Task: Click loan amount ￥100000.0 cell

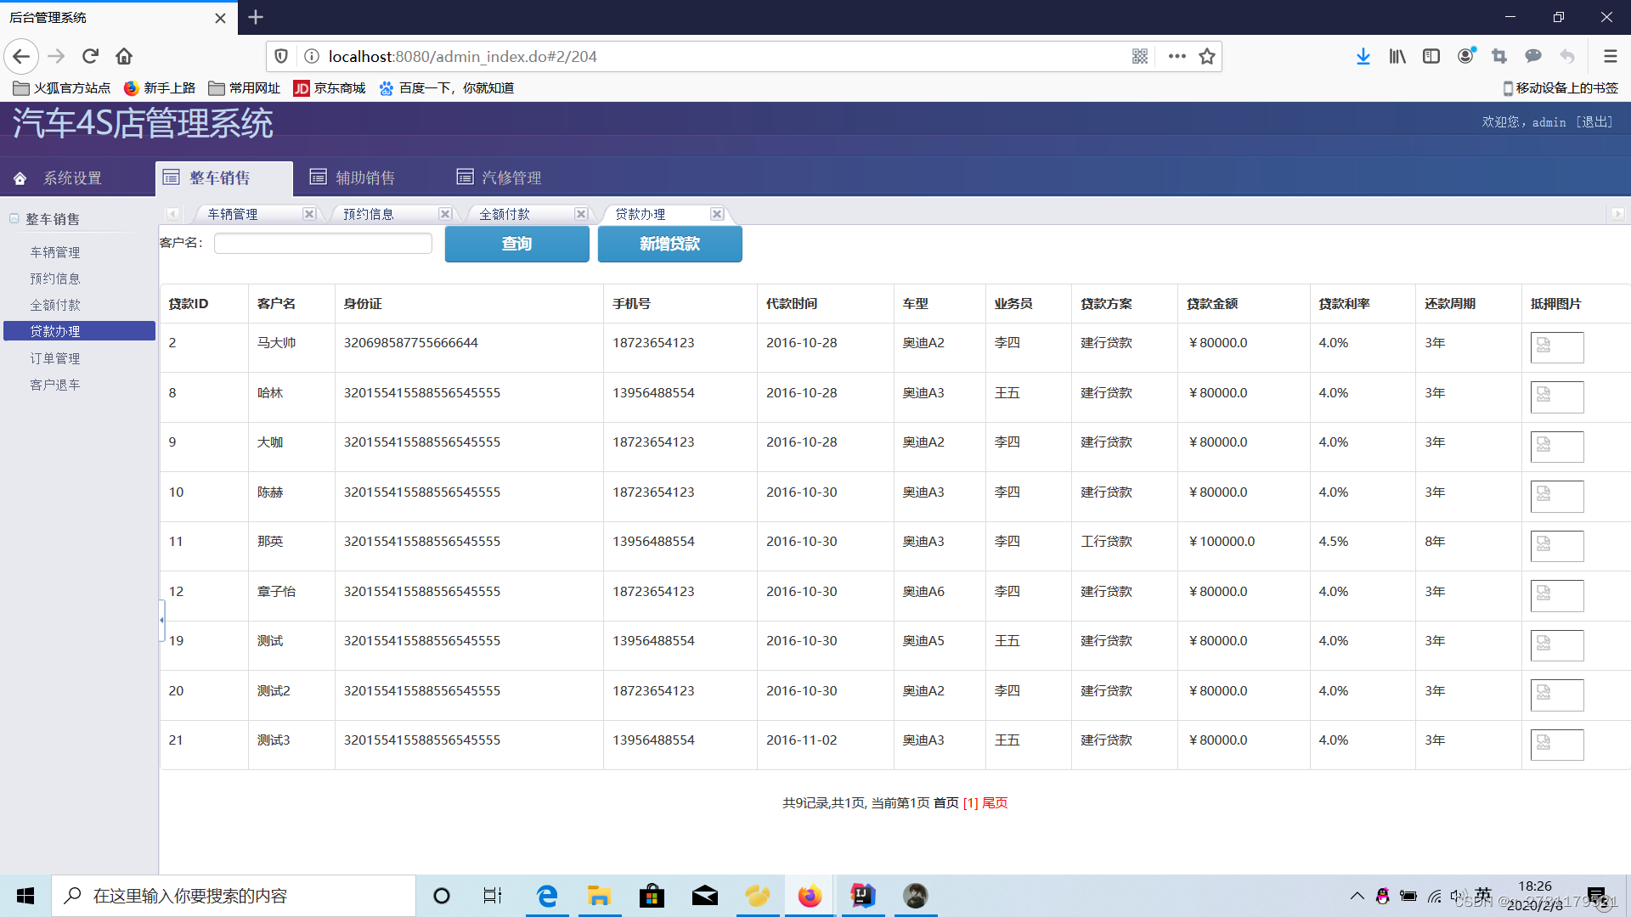Action: click(x=1222, y=542)
